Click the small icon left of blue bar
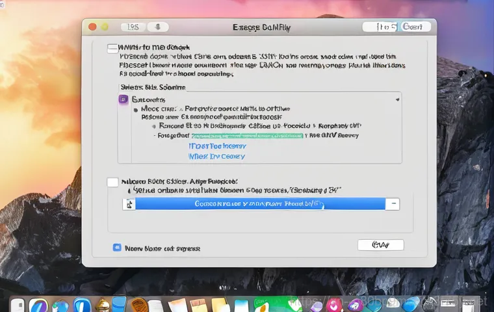This screenshot has height=312, width=494. pos(129,203)
